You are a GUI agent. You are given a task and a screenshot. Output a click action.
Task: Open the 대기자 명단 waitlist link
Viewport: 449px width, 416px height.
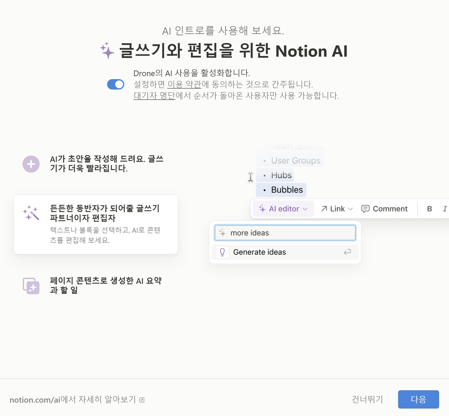(x=154, y=95)
